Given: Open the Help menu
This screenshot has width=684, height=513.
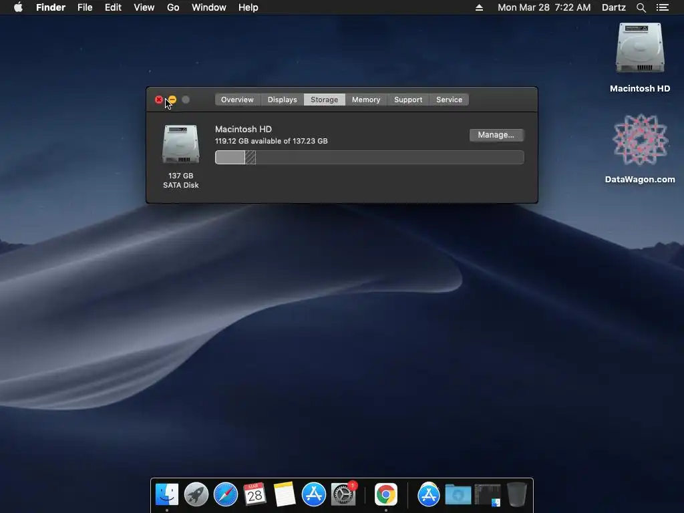Looking at the screenshot, I should pos(248,7).
